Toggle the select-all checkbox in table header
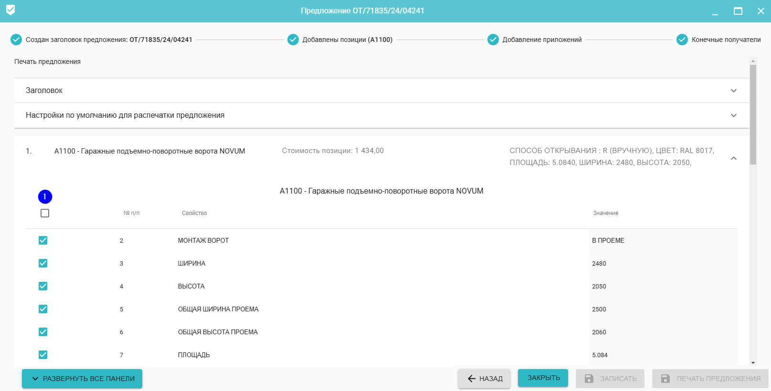Image resolution: width=771 pixels, height=391 pixels. 45,213
